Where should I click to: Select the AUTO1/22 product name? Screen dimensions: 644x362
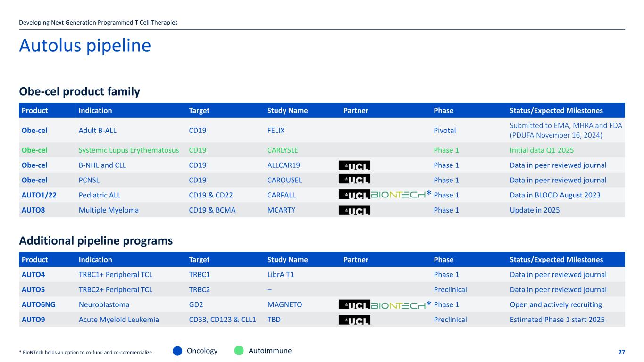point(39,195)
